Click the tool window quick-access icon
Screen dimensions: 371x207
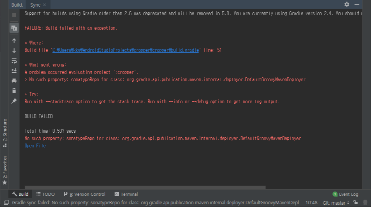pyautogui.click(x=7, y=202)
